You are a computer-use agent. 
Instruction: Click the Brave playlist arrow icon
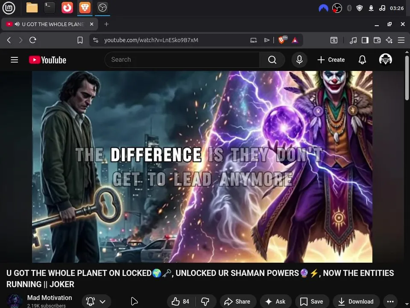point(266,40)
